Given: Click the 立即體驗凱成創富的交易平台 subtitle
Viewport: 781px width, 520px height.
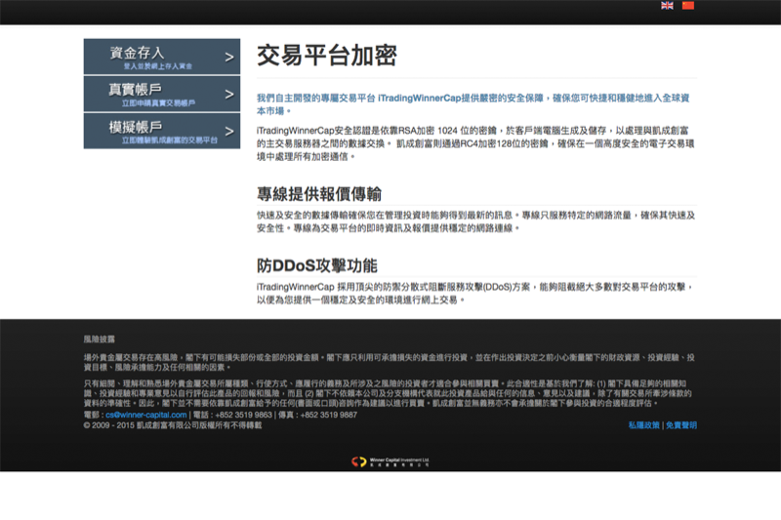Looking at the screenshot, I should 170,140.
